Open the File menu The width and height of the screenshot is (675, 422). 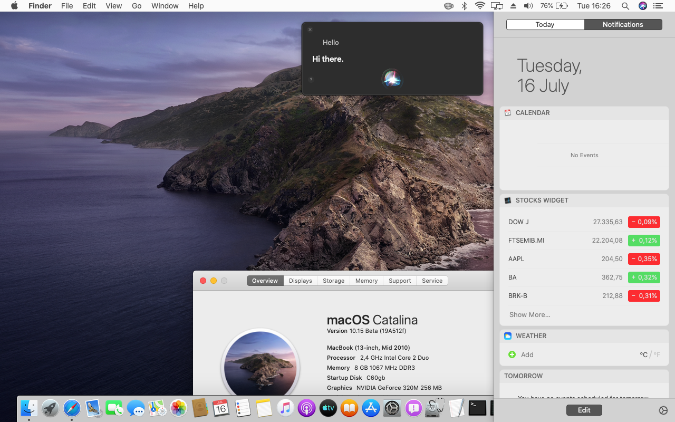(x=67, y=6)
